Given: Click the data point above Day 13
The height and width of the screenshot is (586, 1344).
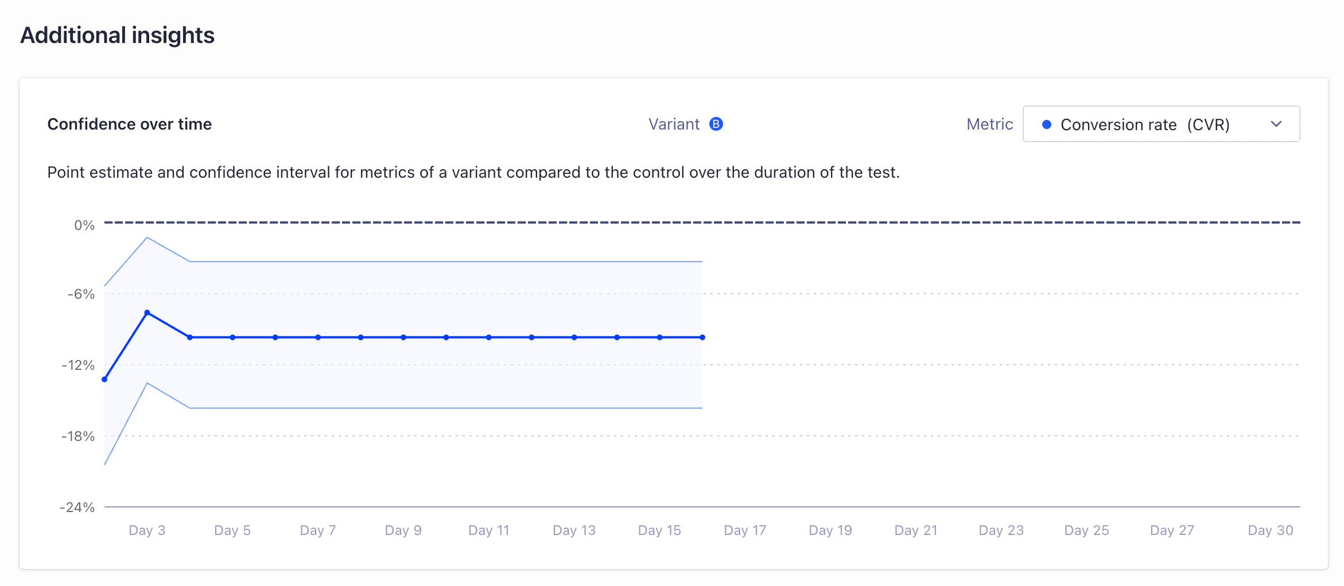Looking at the screenshot, I should [x=574, y=338].
